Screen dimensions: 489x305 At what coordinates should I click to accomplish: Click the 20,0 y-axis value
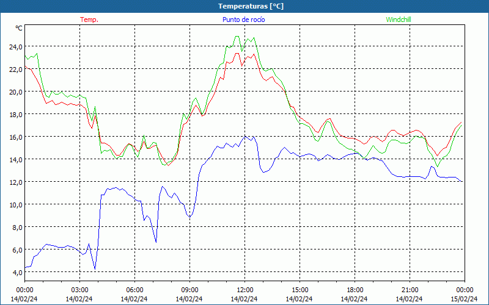[16, 92]
